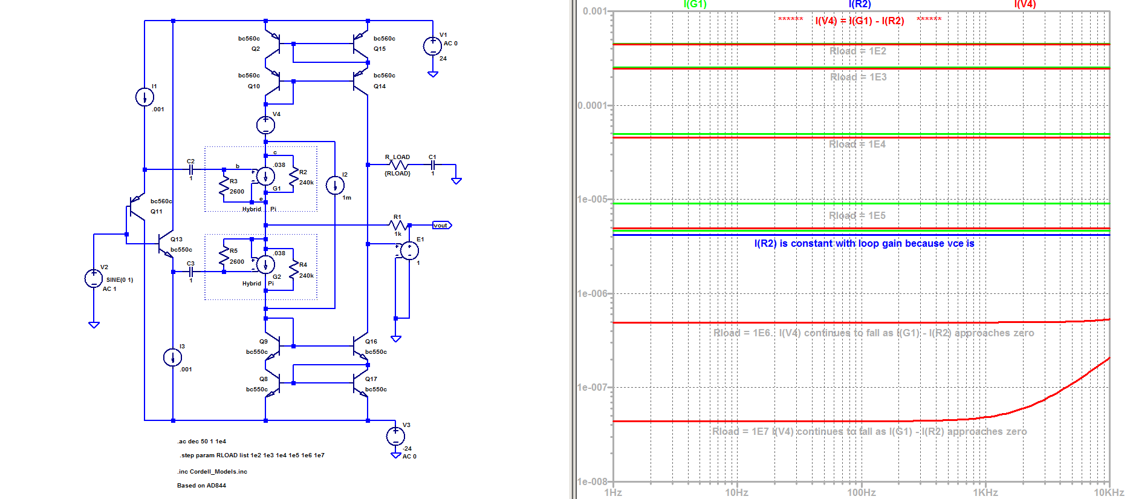Select transistor Q17 symbol
Viewport: 1133px width, 499px height.
coord(360,384)
